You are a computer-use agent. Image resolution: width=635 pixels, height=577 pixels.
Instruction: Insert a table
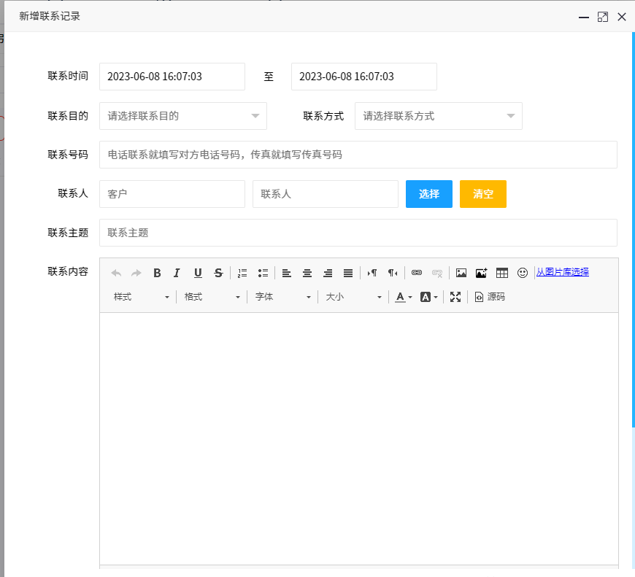pyautogui.click(x=502, y=273)
